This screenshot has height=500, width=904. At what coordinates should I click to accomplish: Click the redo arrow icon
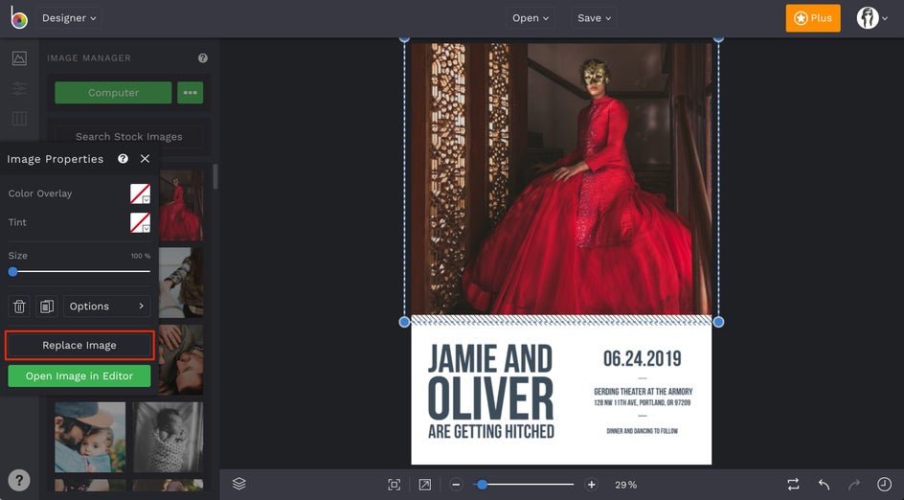(x=854, y=485)
